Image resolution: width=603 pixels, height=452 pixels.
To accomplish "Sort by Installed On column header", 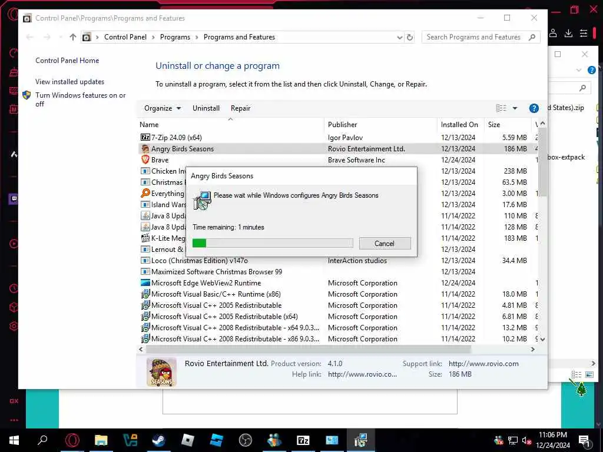I will tap(460, 125).
